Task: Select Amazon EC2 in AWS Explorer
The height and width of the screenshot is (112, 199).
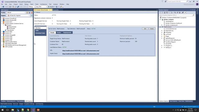Action: pos(8,22)
